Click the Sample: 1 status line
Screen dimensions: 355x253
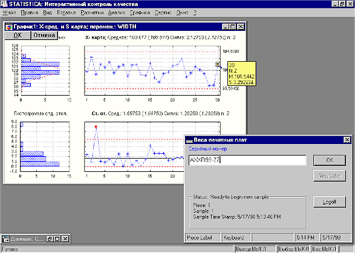203,211
